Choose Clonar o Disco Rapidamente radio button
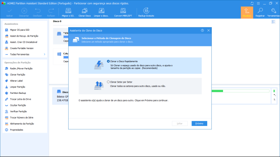Image resolution: width=280 pixels, height=157 pixels. pyautogui.click(x=108, y=61)
